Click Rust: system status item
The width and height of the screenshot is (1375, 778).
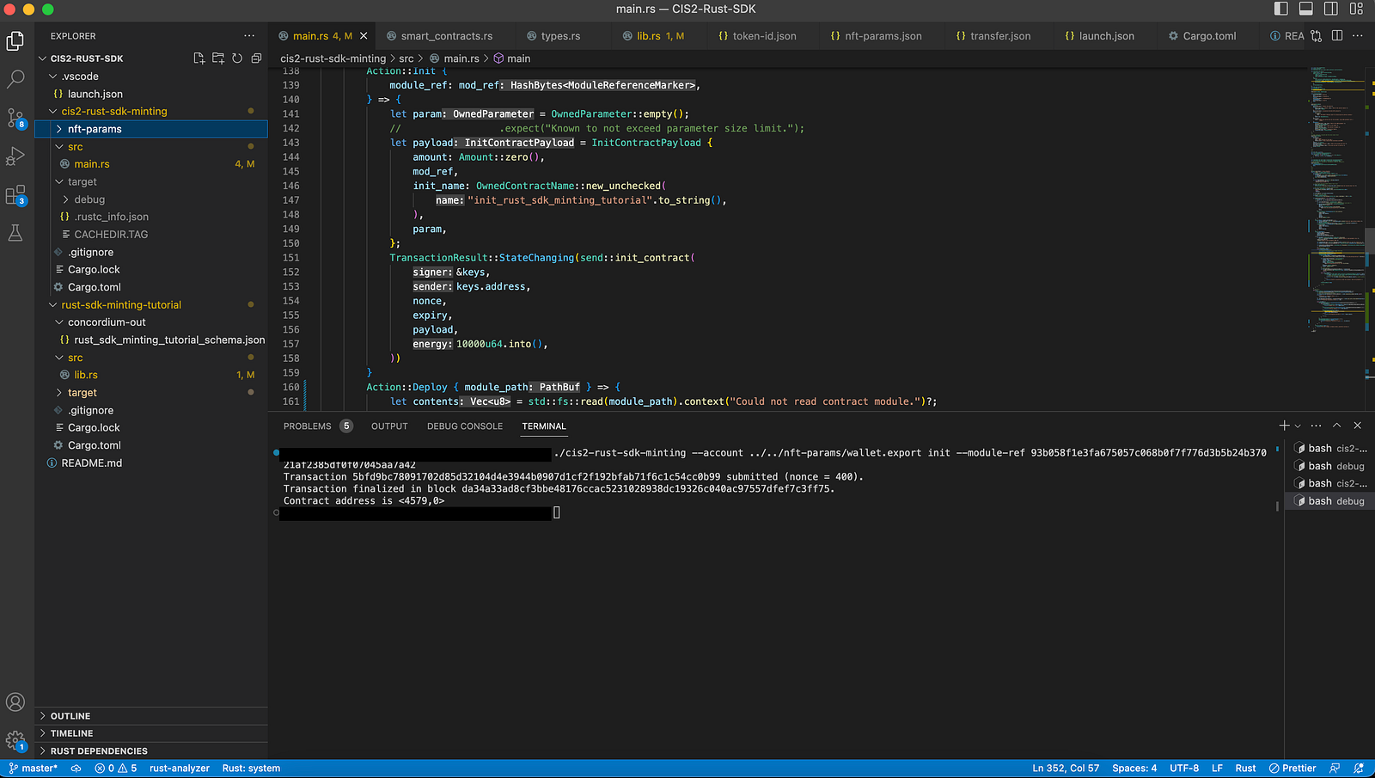point(251,769)
